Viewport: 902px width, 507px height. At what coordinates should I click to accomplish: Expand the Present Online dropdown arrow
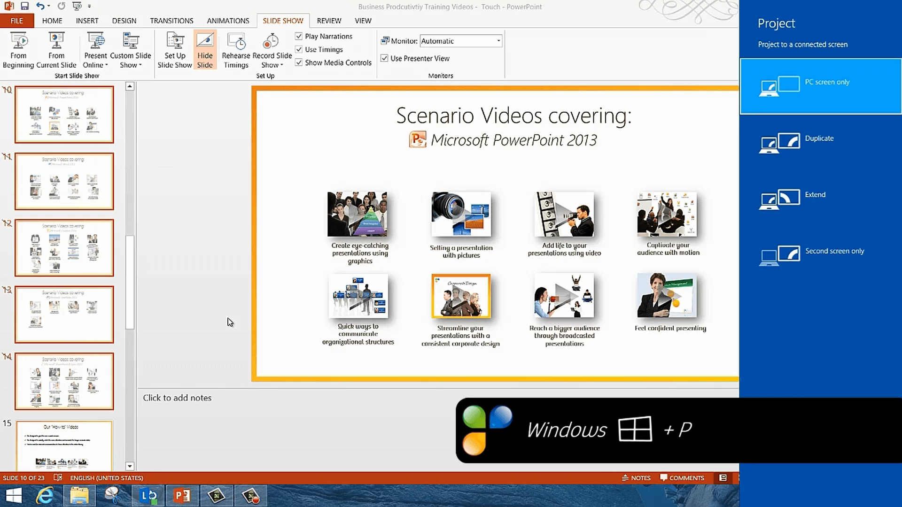click(106, 65)
